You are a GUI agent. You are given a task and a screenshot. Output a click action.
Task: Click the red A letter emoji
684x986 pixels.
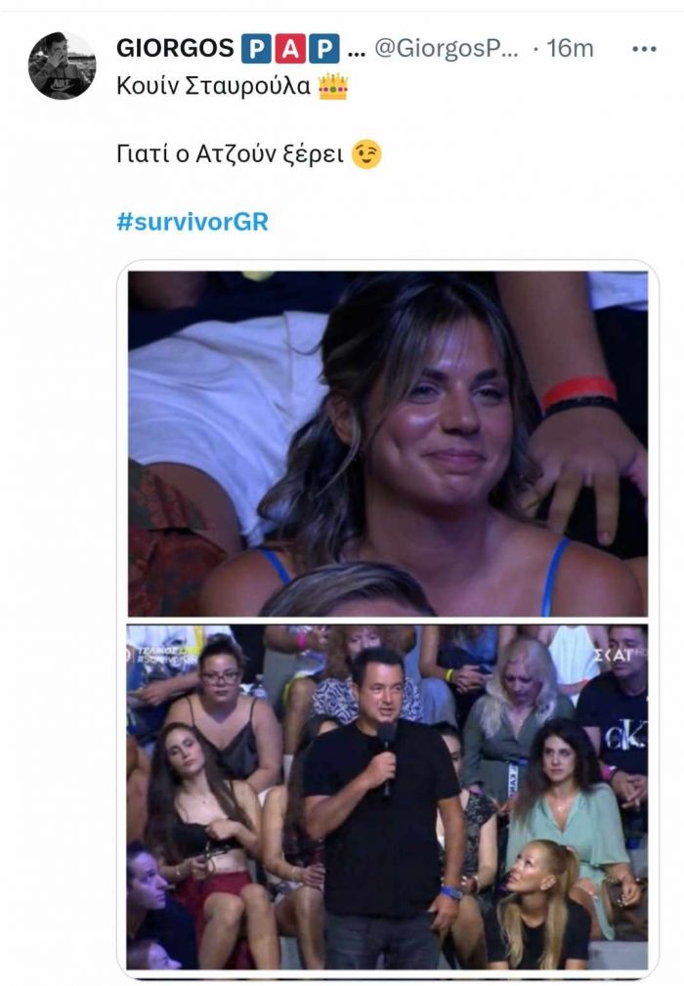(290, 49)
